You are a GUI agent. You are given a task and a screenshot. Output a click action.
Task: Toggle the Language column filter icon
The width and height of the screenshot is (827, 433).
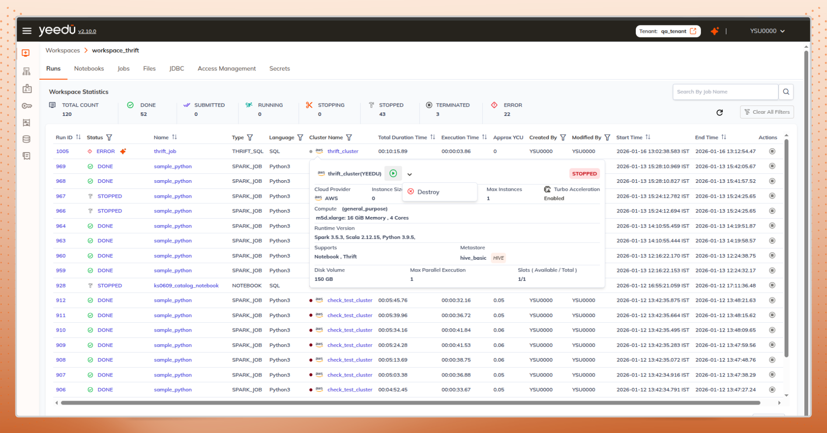[301, 137]
